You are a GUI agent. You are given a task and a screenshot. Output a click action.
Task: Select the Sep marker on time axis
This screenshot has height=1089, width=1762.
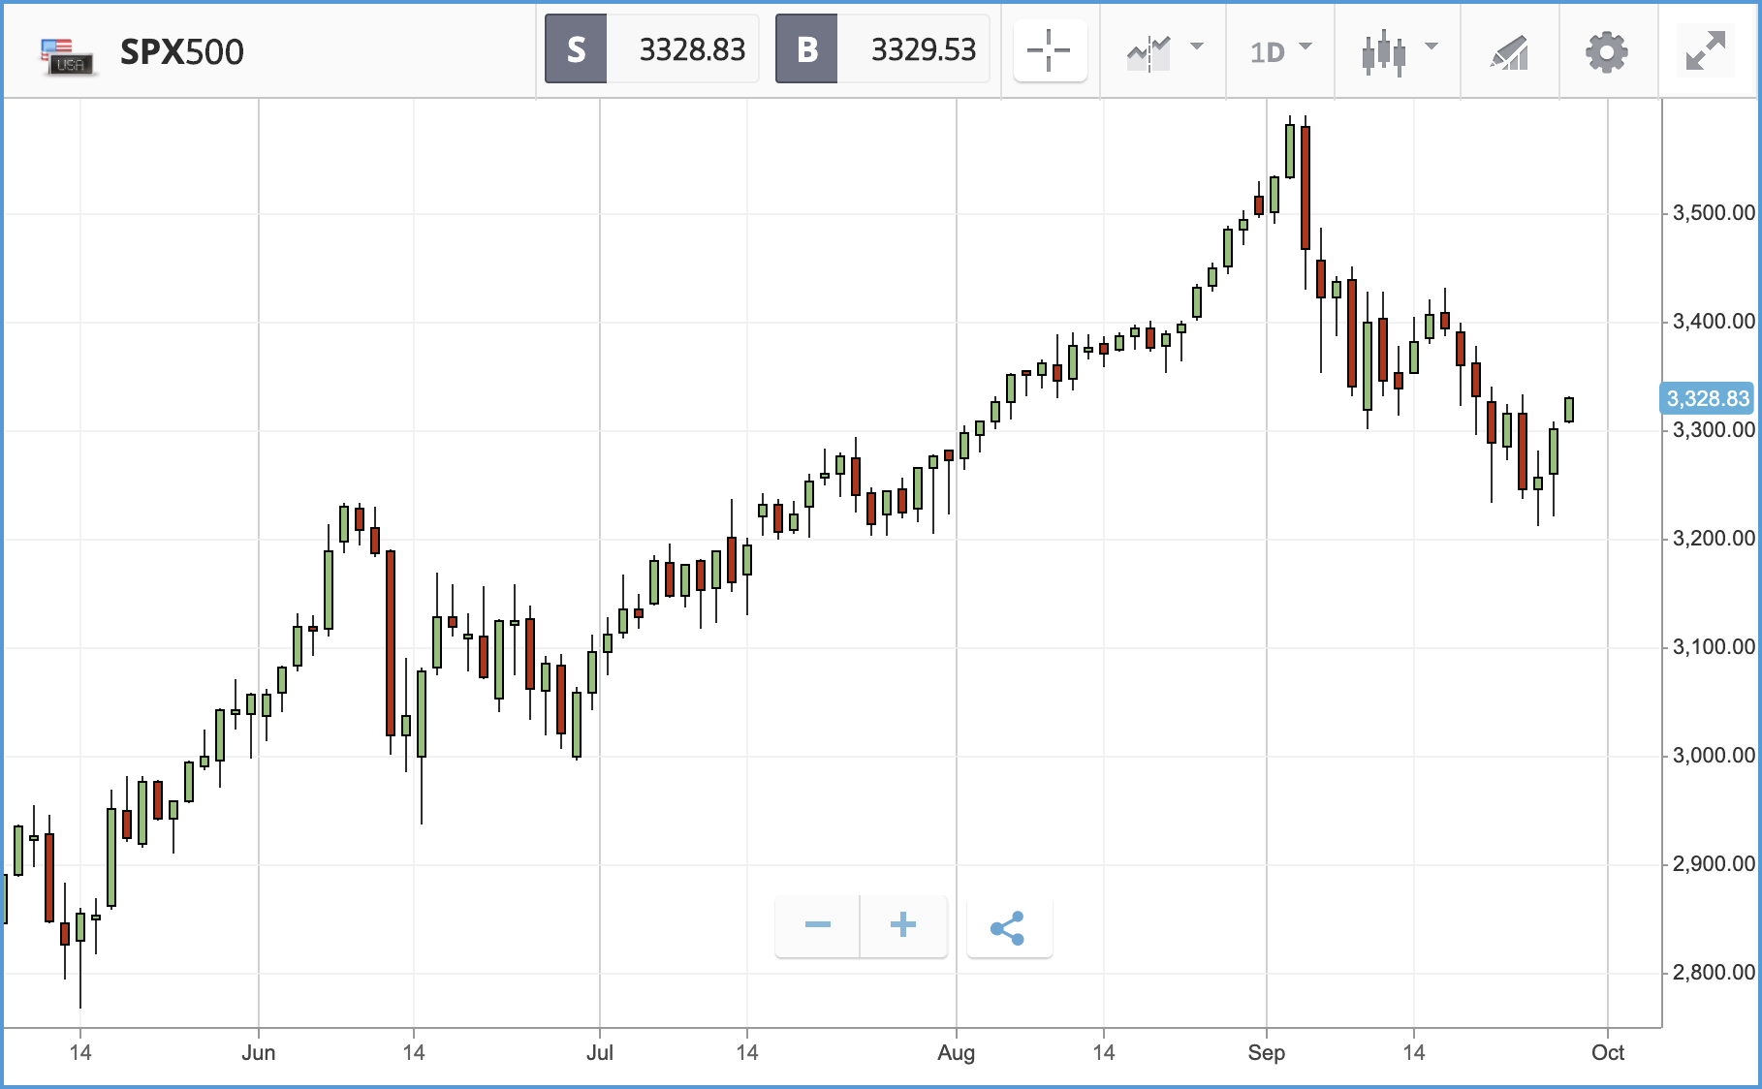click(1266, 1053)
